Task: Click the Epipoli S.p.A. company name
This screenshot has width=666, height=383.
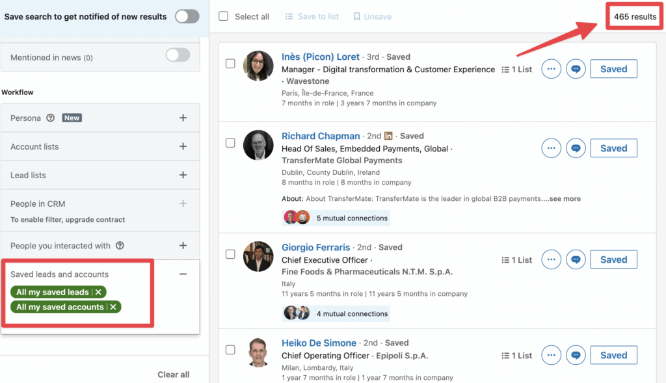Action: [402, 356]
